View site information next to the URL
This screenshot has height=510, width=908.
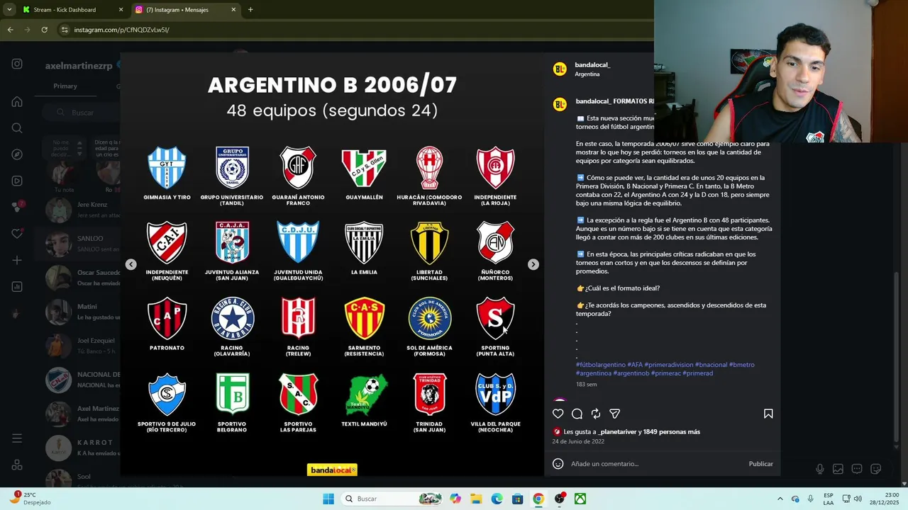[x=65, y=30]
